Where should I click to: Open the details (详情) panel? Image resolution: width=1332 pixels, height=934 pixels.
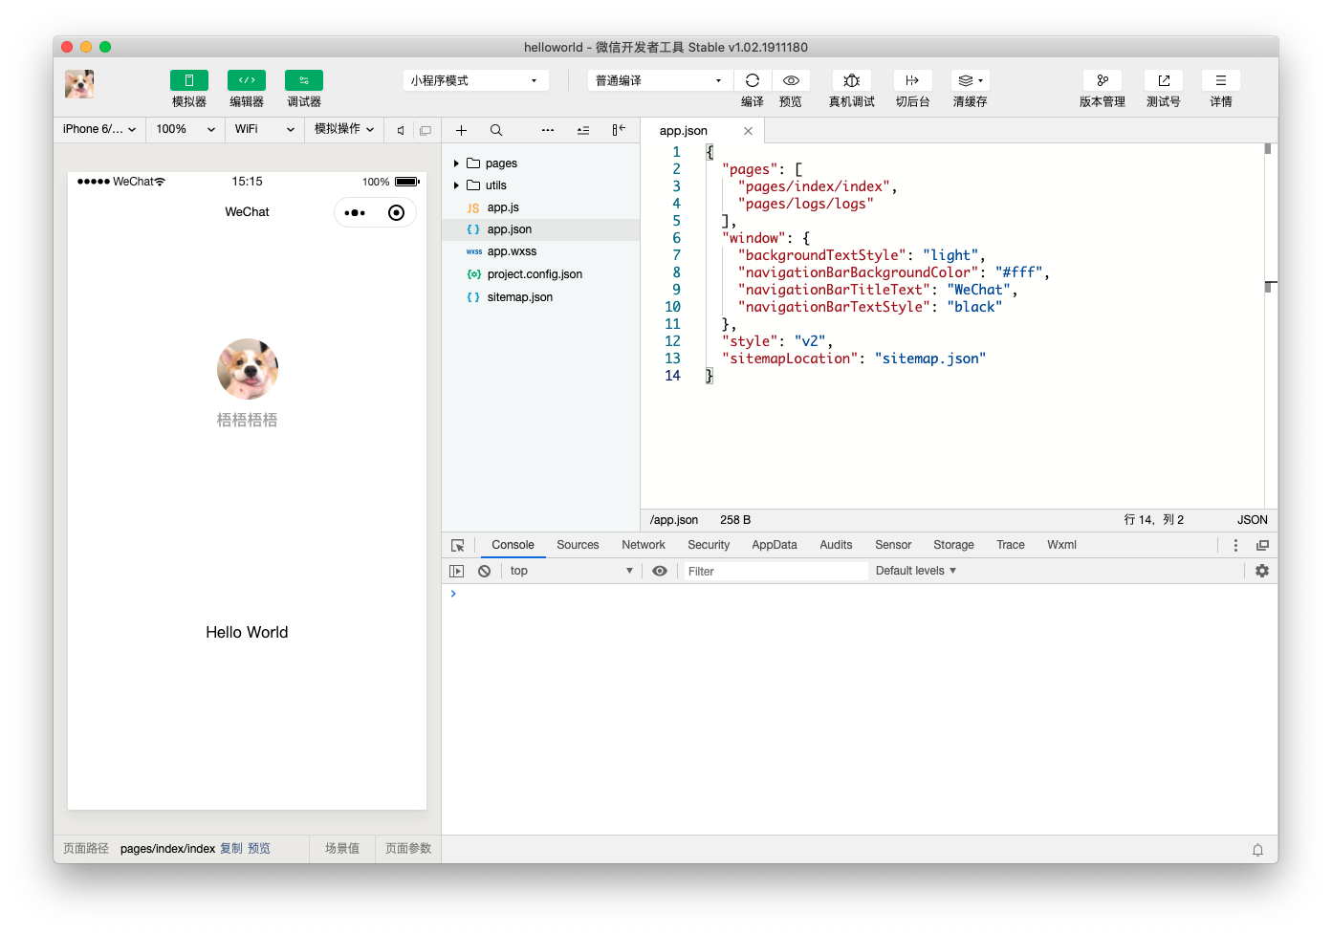click(x=1221, y=80)
